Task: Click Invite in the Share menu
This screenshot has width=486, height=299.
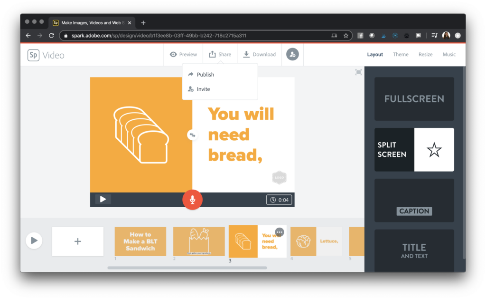Action: pos(203,89)
